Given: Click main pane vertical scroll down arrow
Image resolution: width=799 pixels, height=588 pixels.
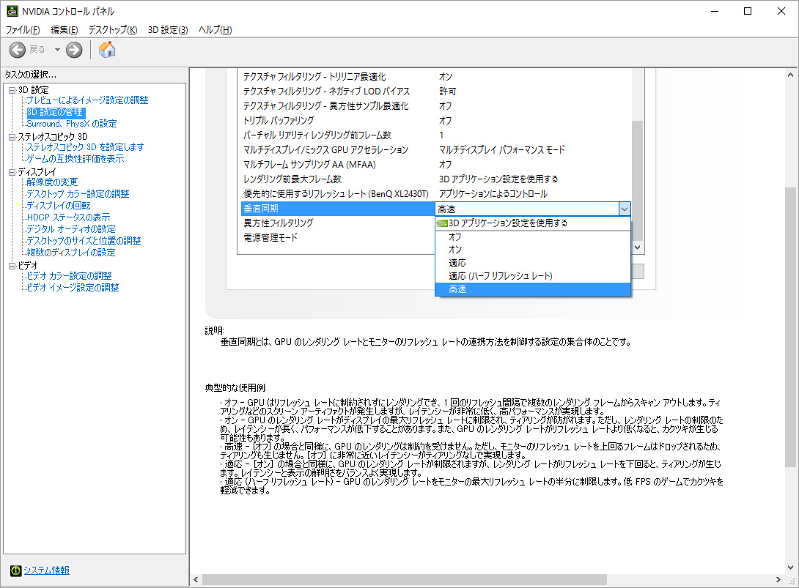Looking at the screenshot, I should (790, 567).
